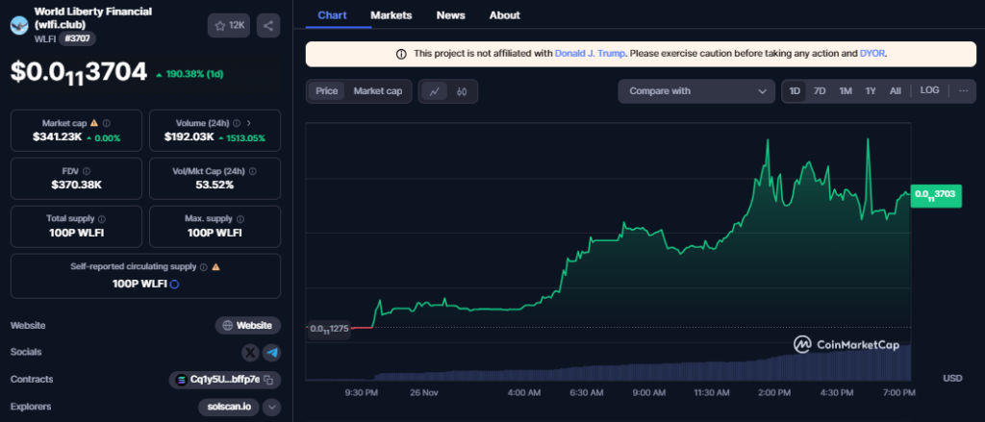
Task: Follow the Donald J. Trump link
Action: coord(590,54)
